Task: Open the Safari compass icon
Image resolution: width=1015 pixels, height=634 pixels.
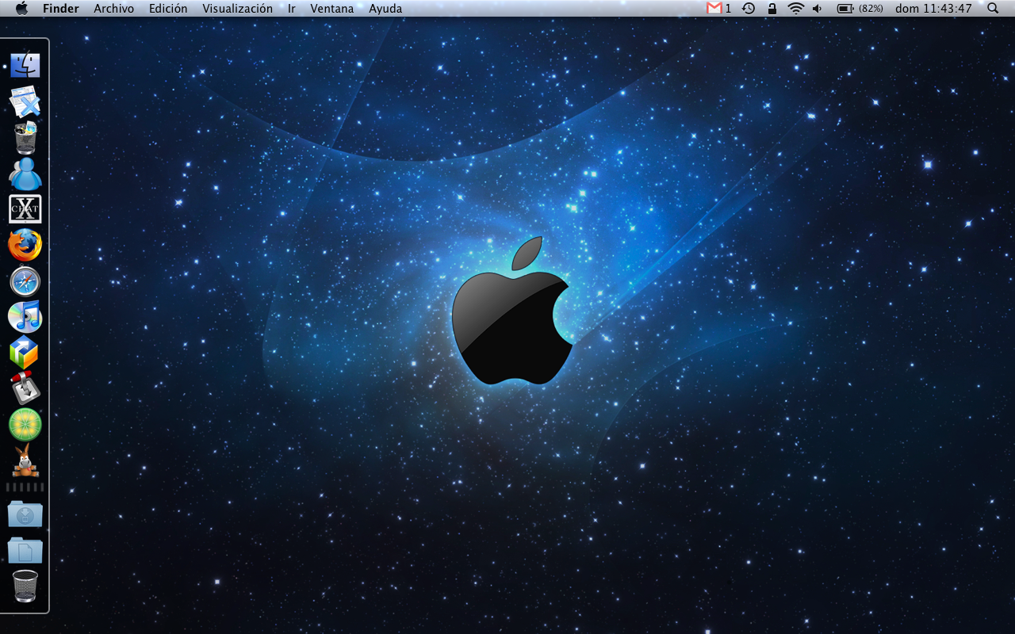Action: click(25, 281)
